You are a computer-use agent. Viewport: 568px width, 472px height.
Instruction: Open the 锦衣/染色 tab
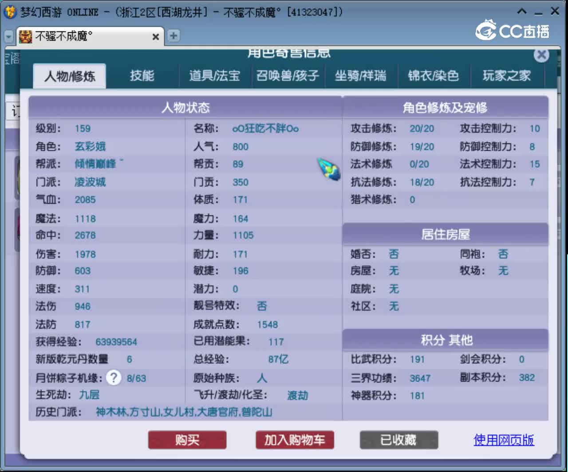click(x=433, y=75)
